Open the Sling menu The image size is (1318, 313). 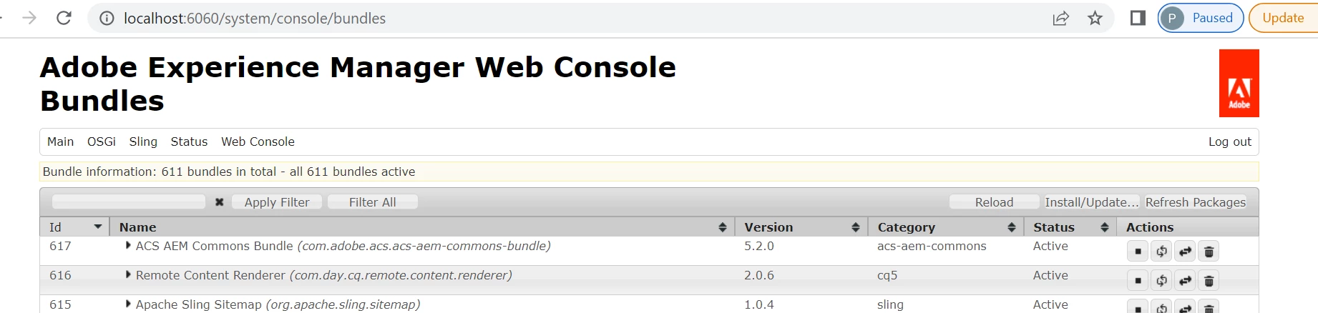pos(143,141)
